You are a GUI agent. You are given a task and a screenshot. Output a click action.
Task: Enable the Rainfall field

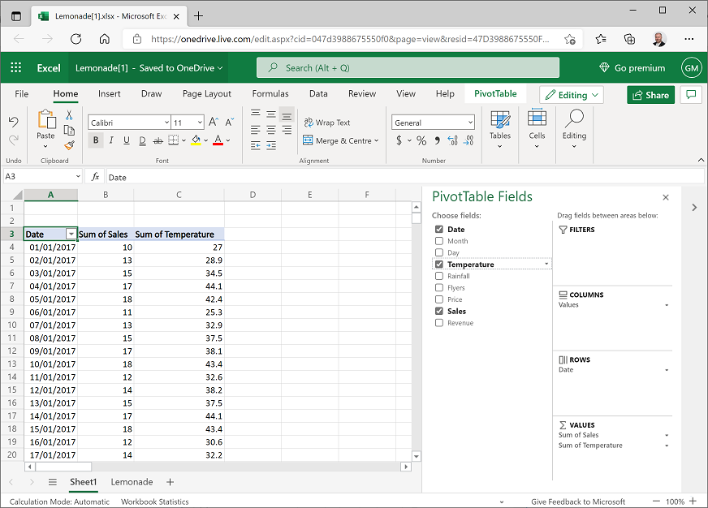pos(438,275)
